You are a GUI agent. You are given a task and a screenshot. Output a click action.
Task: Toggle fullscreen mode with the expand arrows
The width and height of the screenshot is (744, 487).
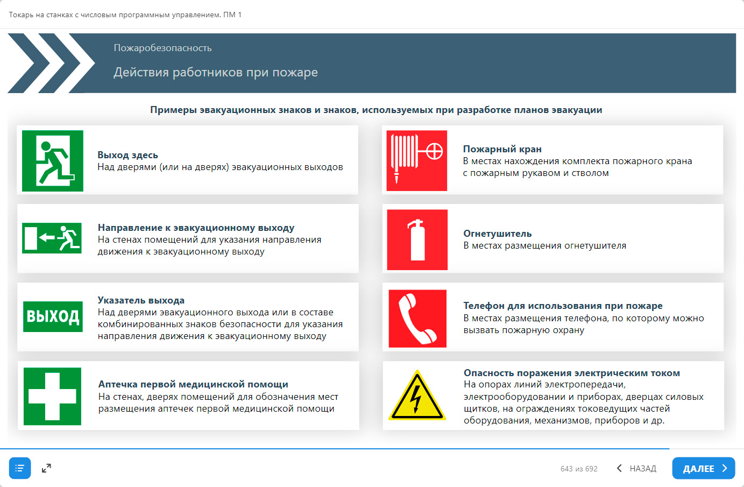pos(46,468)
